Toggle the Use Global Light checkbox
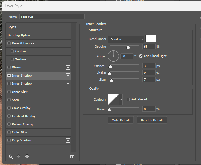The width and height of the screenshot is (201, 165). [141, 56]
